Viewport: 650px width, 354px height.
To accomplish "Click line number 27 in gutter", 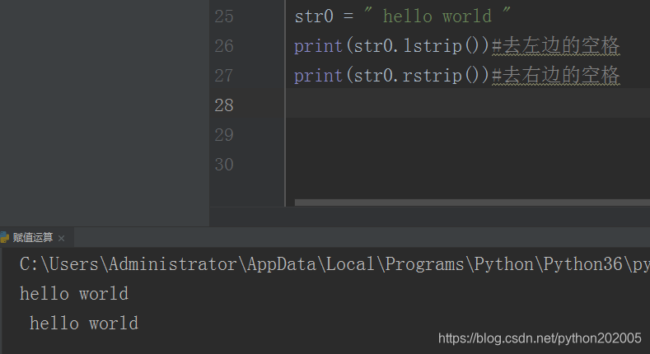I will pyautogui.click(x=224, y=76).
